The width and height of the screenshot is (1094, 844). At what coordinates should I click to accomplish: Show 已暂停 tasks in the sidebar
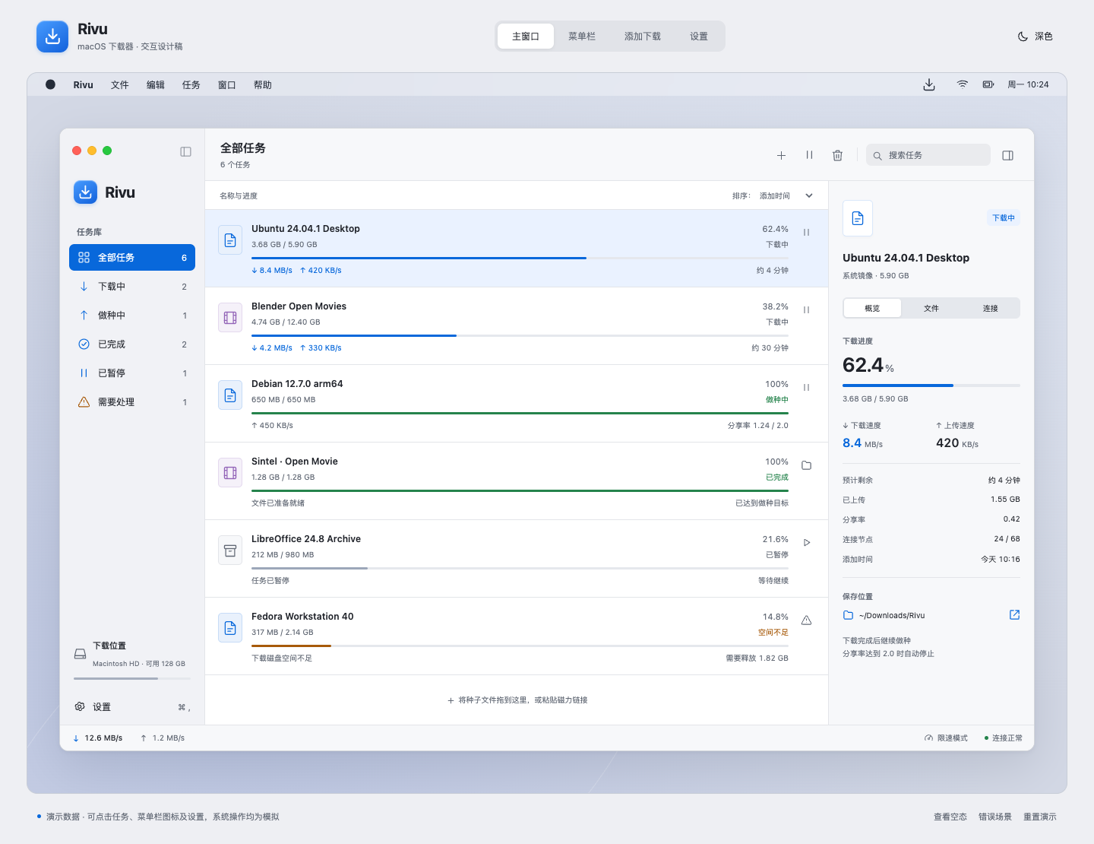[x=132, y=373]
